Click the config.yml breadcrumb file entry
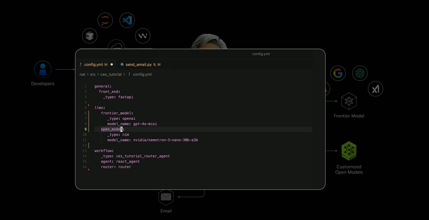Viewport: 429px width, 220px height. pos(142,74)
